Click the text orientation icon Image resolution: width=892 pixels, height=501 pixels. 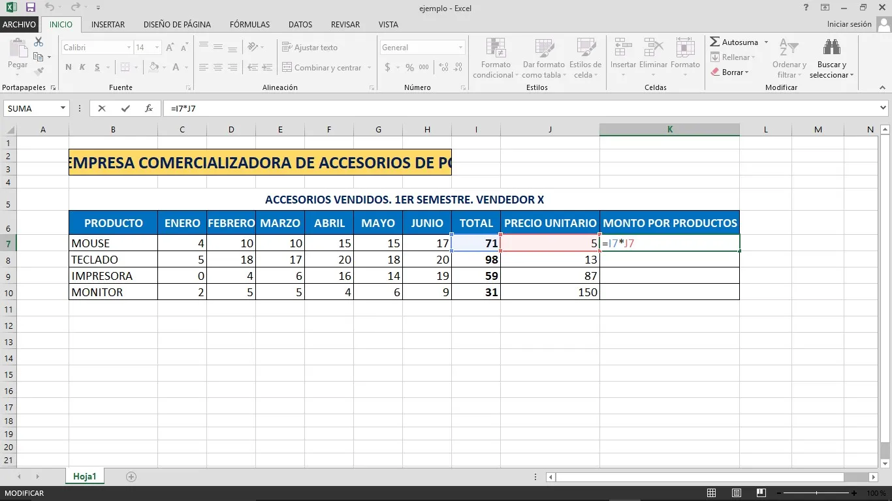point(251,47)
